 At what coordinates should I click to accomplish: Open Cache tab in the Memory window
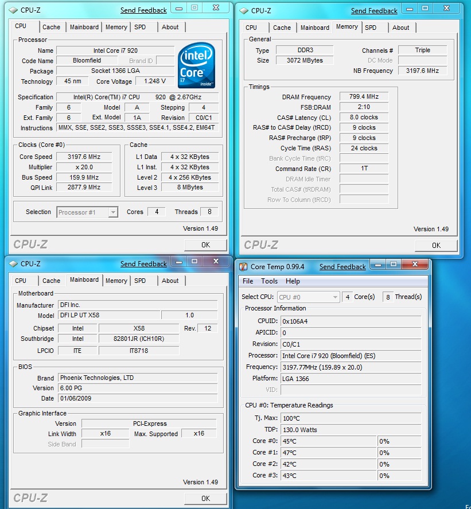point(282,28)
